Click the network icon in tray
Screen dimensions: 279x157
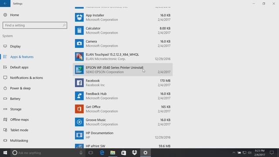tap(245, 153)
